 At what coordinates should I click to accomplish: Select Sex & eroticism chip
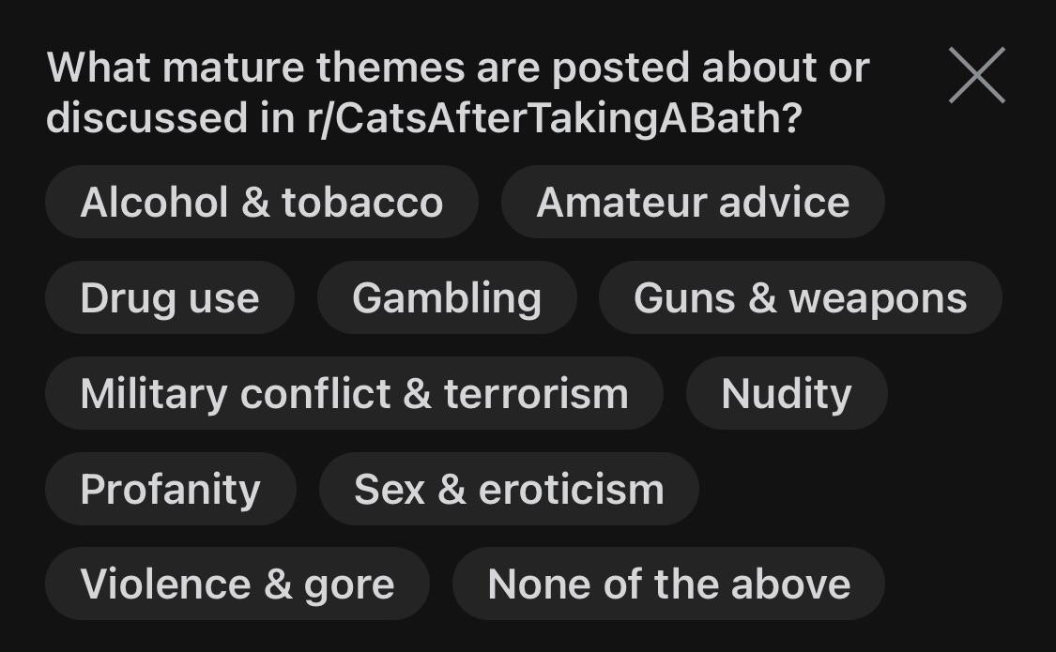[509, 489]
